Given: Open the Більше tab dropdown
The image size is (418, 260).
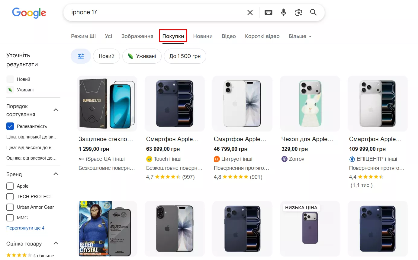Looking at the screenshot, I should coord(300,36).
